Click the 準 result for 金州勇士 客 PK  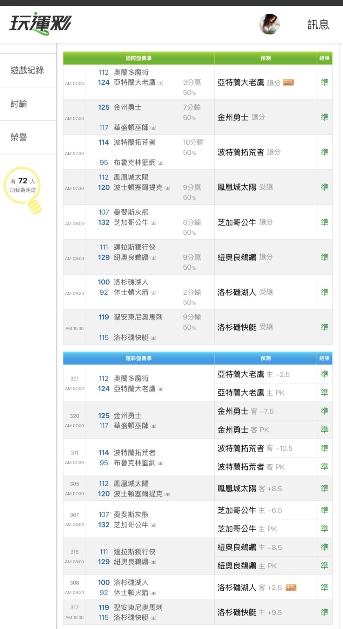coord(324,429)
